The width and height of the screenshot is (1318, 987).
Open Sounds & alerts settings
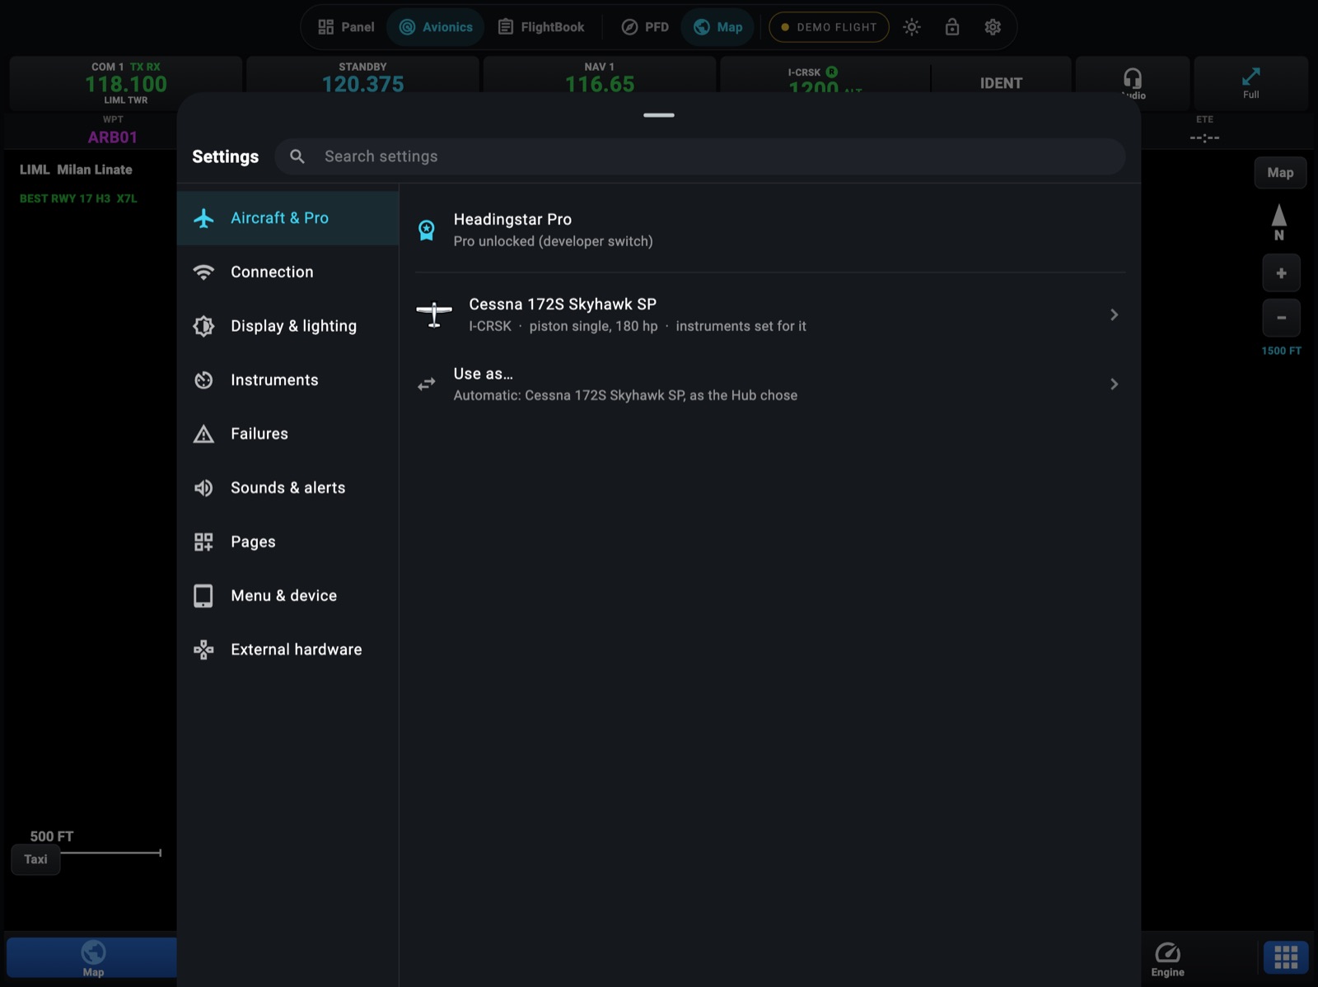(287, 487)
